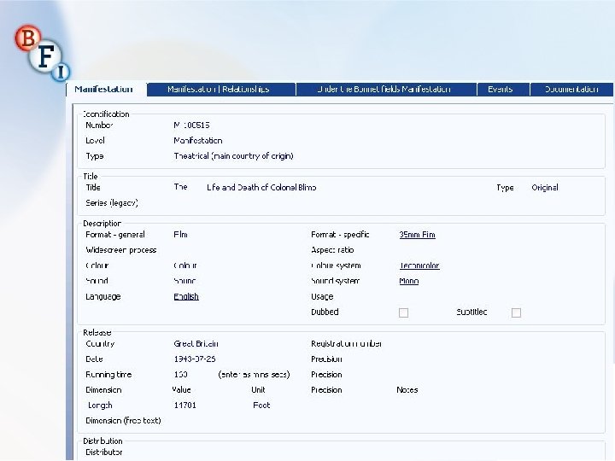Click the release date 1943-07-26
The height and width of the screenshot is (461, 615).
pyautogui.click(x=195, y=359)
